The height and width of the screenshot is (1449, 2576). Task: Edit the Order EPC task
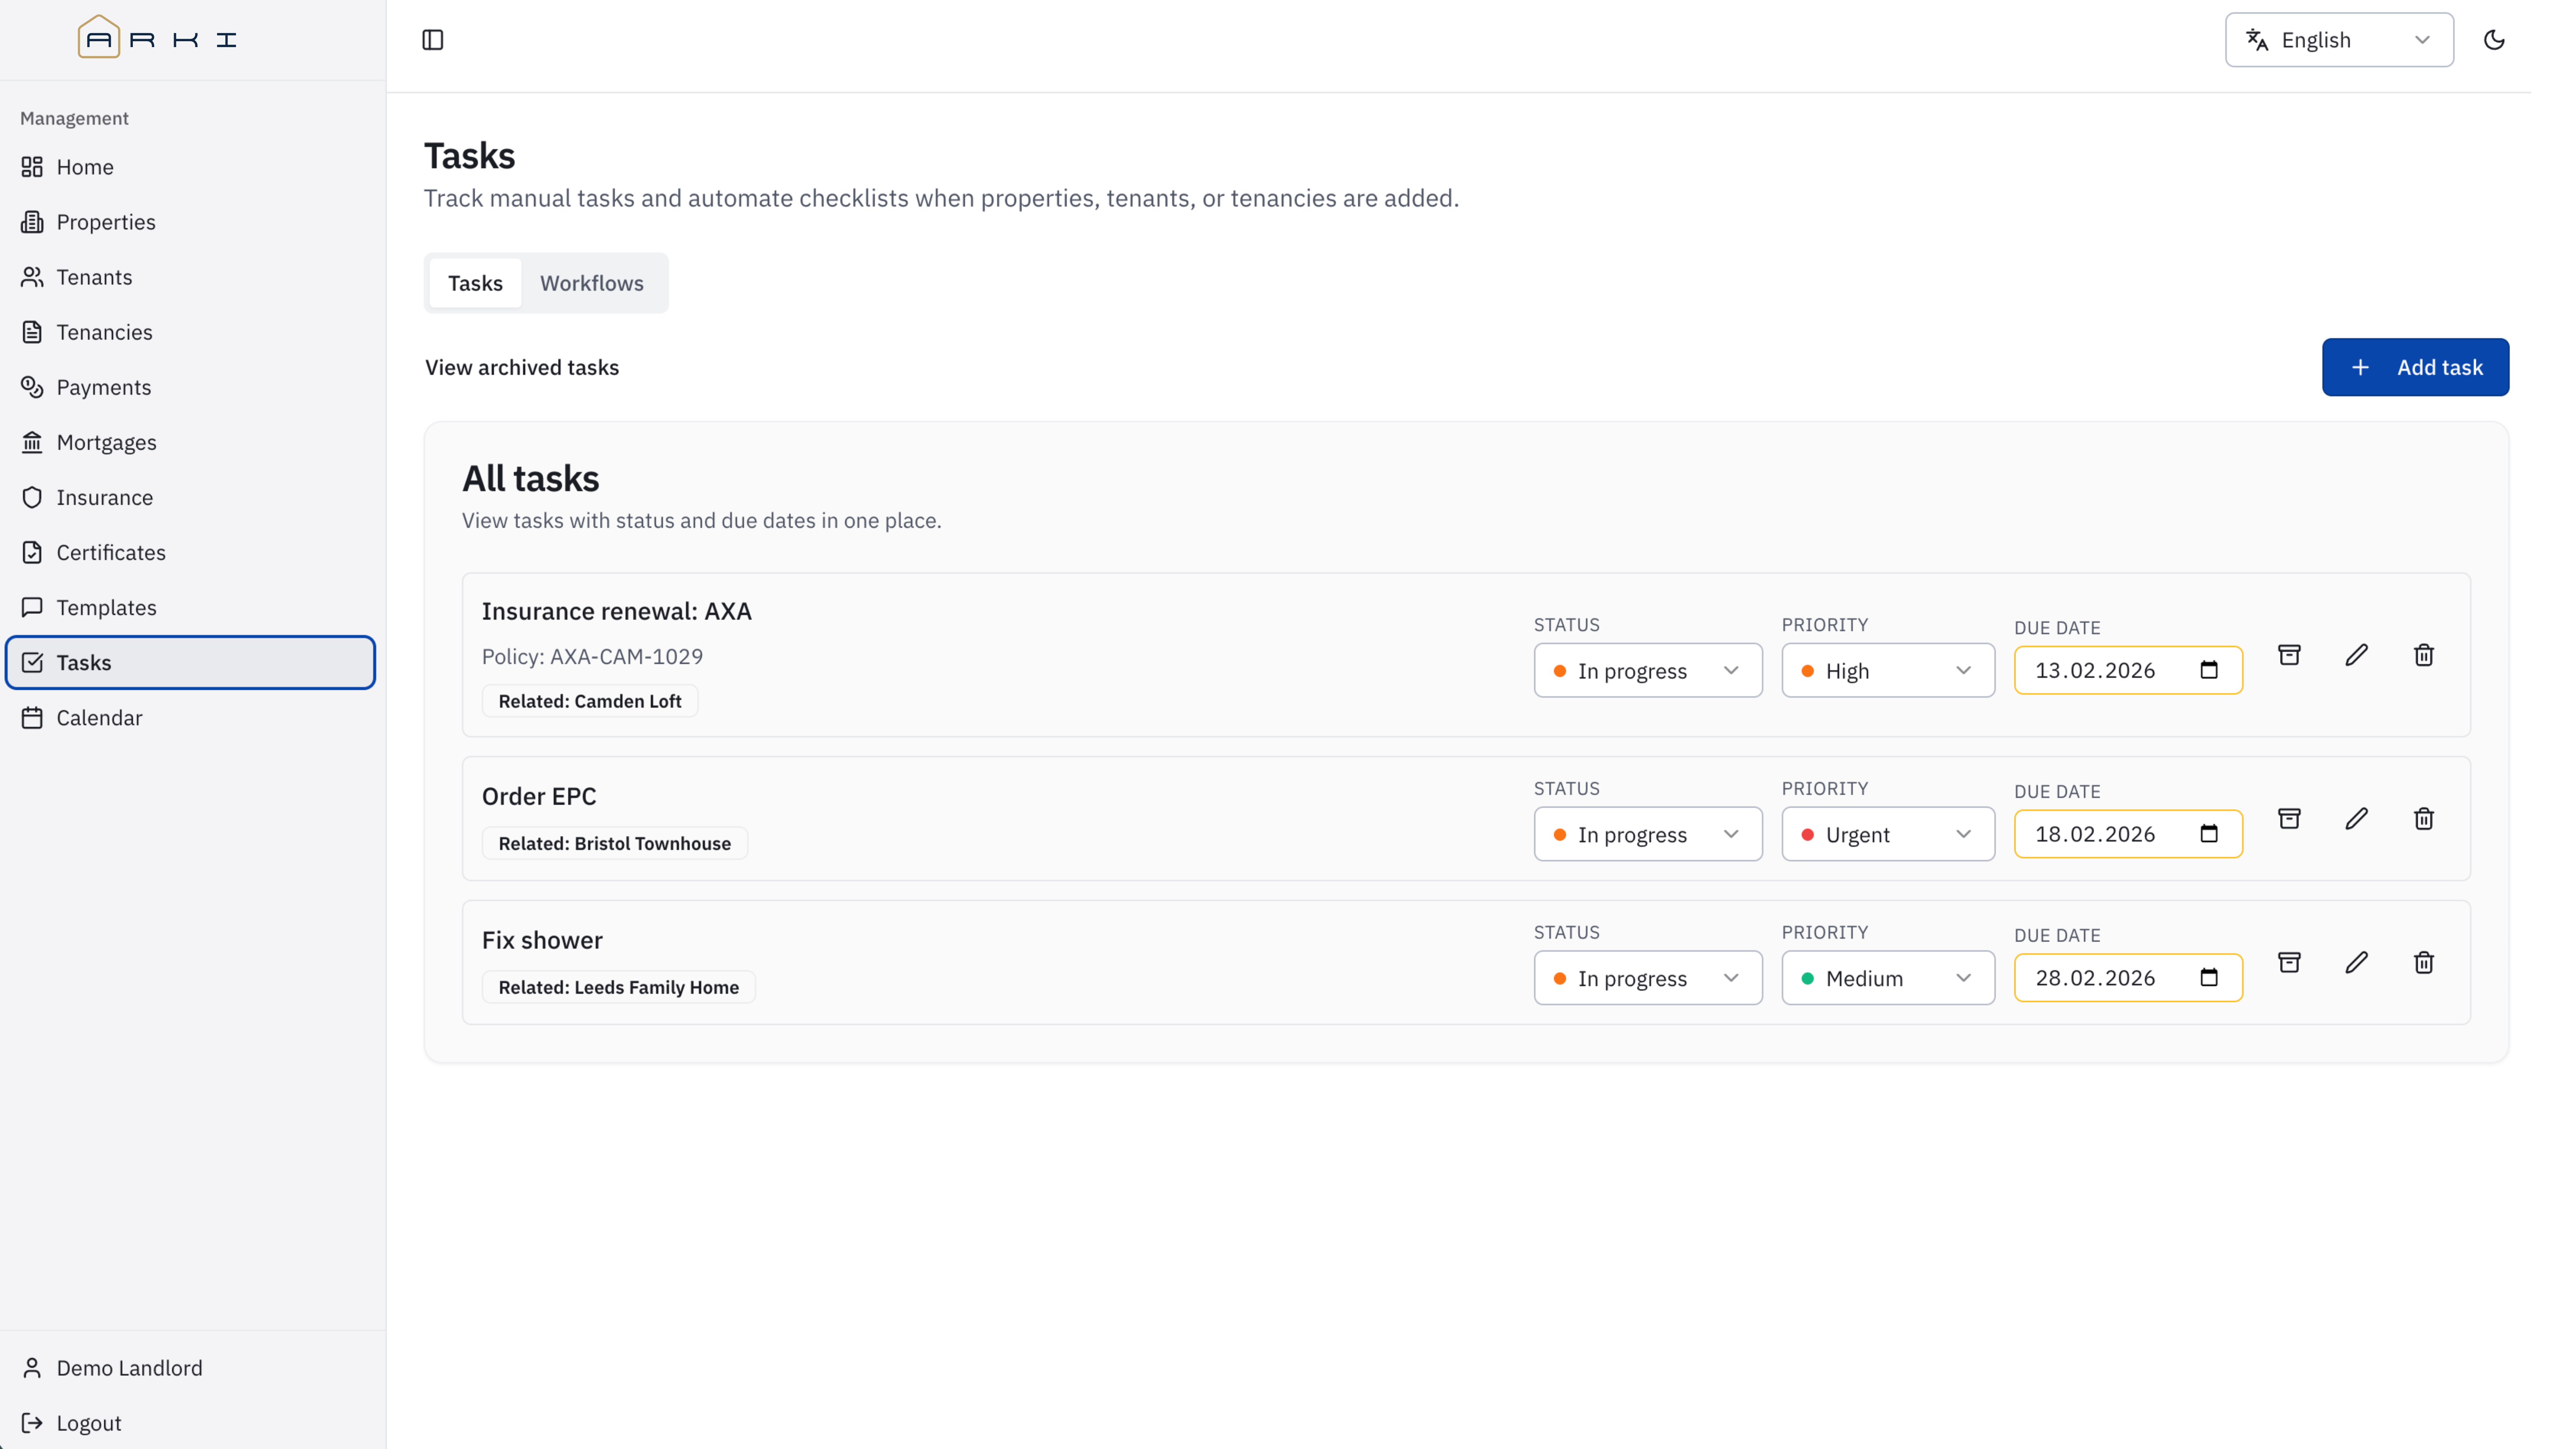click(2356, 819)
